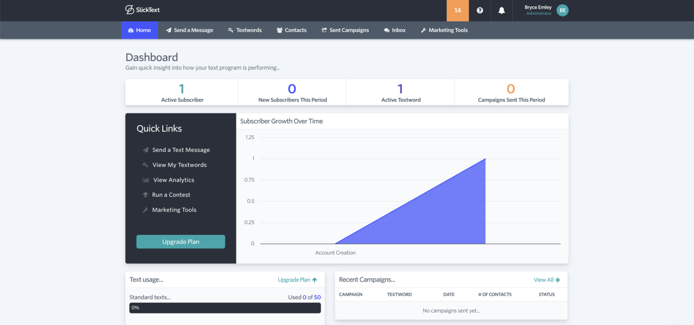The height and width of the screenshot is (325, 694).
Task: Open the Contacts tab
Action: tap(291, 30)
